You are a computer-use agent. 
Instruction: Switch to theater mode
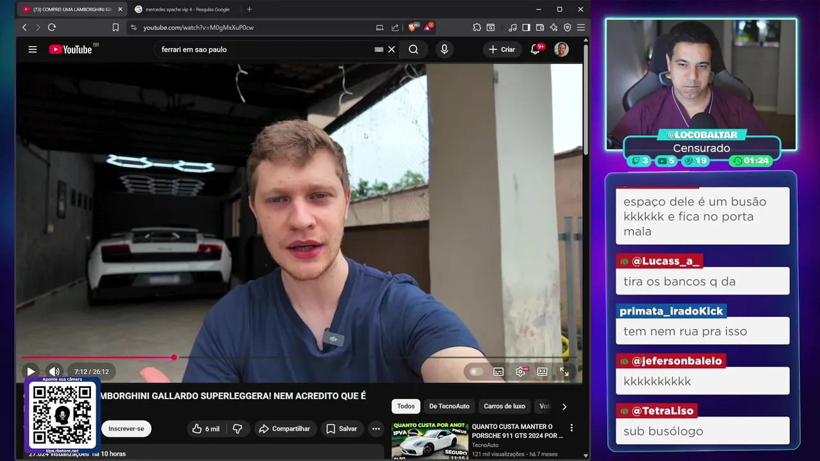click(542, 371)
